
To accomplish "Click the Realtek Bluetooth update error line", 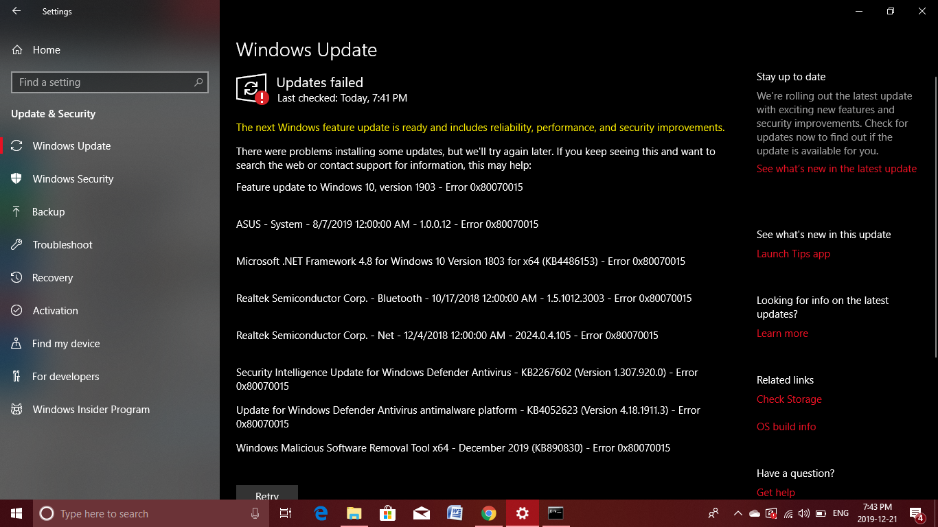I will 464,298.
